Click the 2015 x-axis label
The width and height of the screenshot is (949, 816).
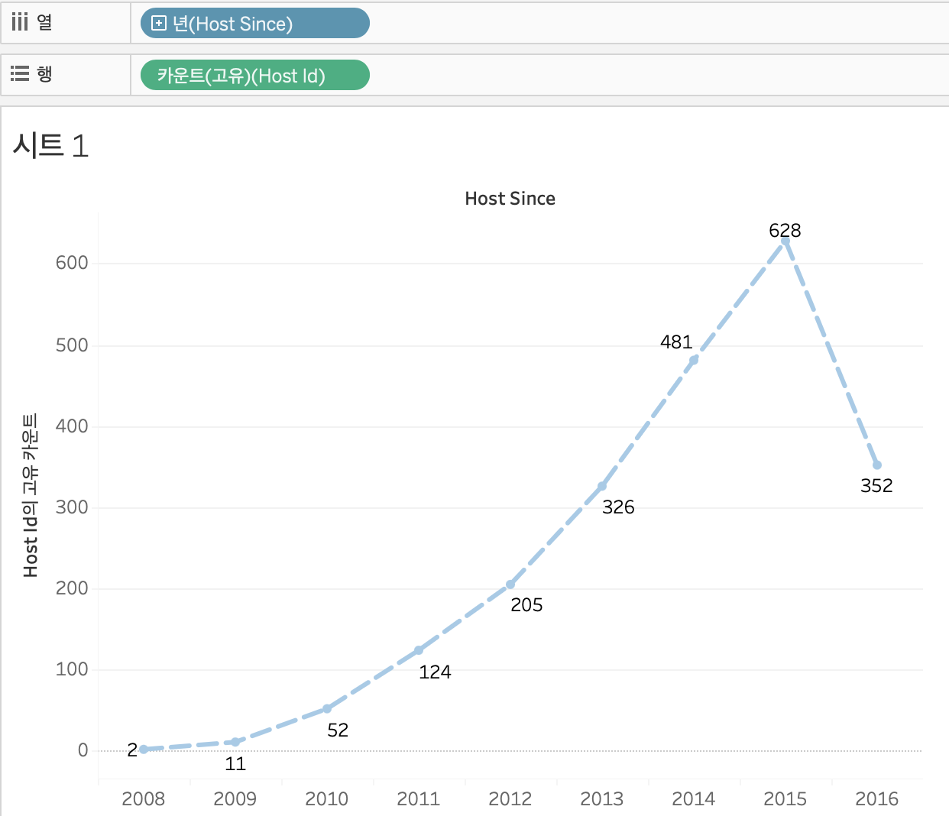(x=785, y=799)
